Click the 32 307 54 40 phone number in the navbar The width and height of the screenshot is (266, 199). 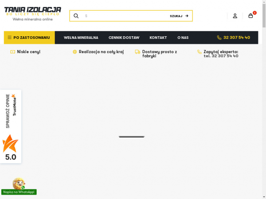point(237,38)
